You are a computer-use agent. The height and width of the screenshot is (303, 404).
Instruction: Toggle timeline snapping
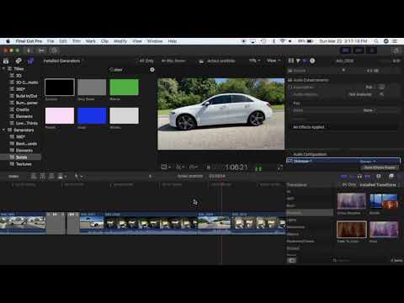[368, 176]
